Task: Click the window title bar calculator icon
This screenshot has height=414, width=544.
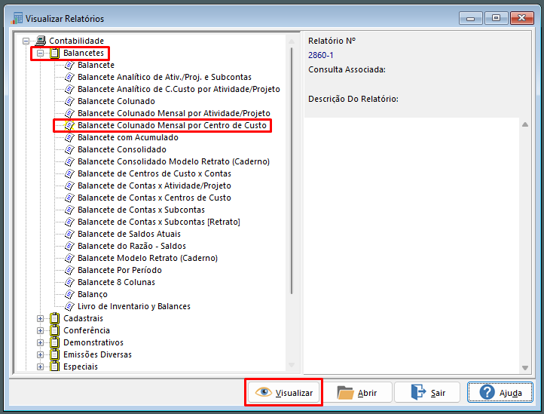Action: (17, 18)
